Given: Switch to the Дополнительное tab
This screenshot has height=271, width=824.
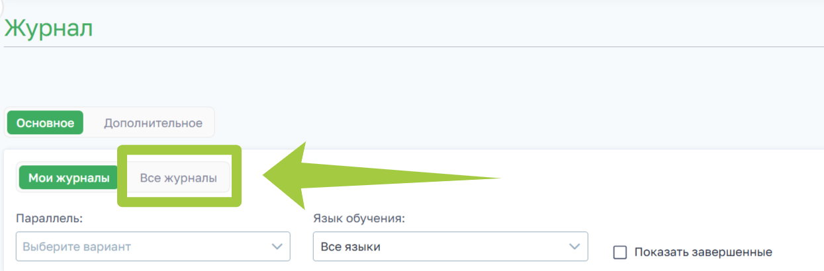Looking at the screenshot, I should point(153,124).
